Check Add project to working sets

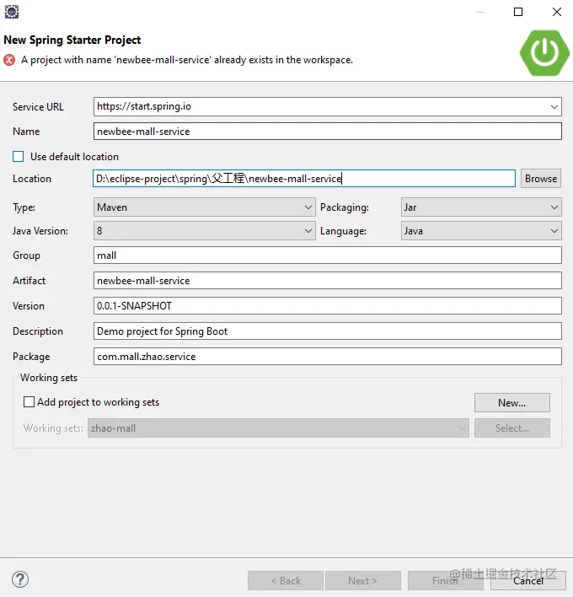click(x=29, y=402)
